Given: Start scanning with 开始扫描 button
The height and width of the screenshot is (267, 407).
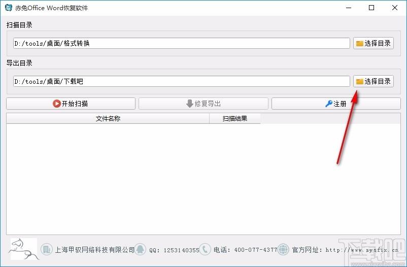Looking at the screenshot, I should tap(71, 104).
